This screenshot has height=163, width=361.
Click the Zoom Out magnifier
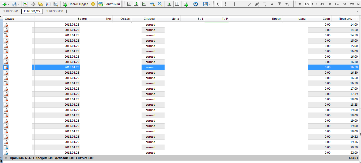(x=160, y=4)
